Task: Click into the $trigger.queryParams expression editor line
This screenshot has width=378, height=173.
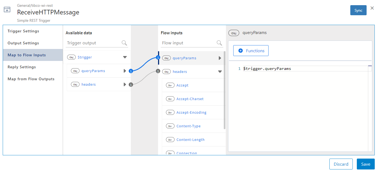Action: 299,69
